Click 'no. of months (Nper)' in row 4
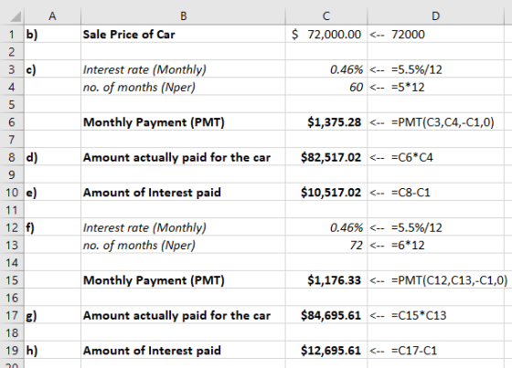512x368 pixels. [139, 87]
